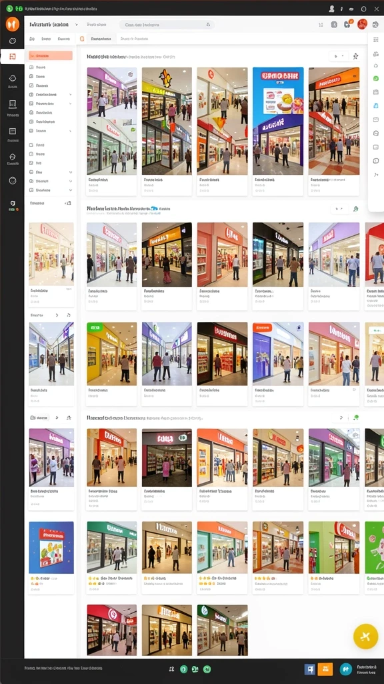Switch to the active tab with the orange icon
The width and height of the screenshot is (384, 684).
click(x=97, y=39)
